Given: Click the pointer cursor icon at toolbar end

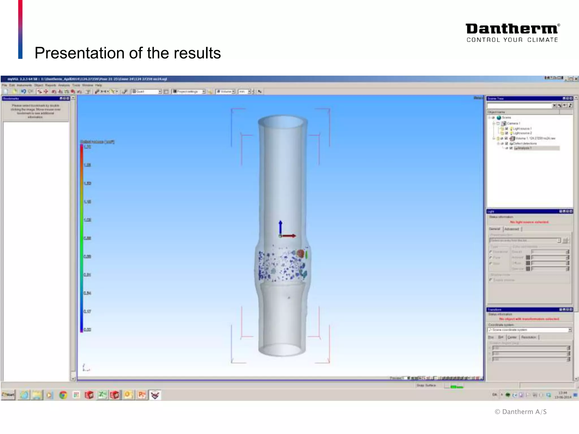Looking at the screenshot, I should pos(259,92).
